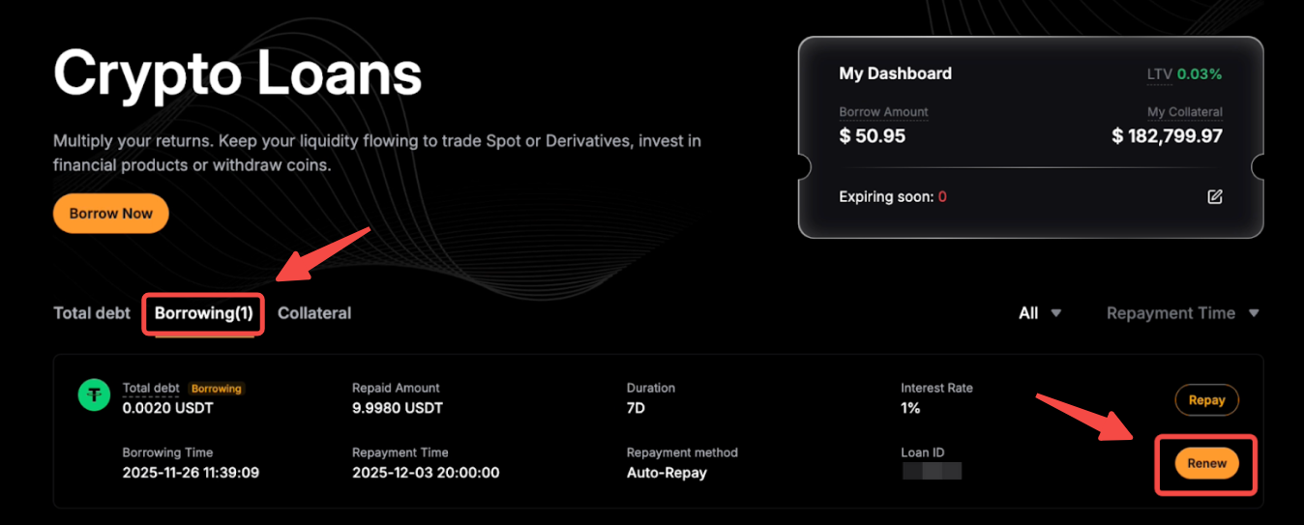Click the Total debt label in loan row
This screenshot has width=1304, height=525.
pyautogui.click(x=151, y=388)
